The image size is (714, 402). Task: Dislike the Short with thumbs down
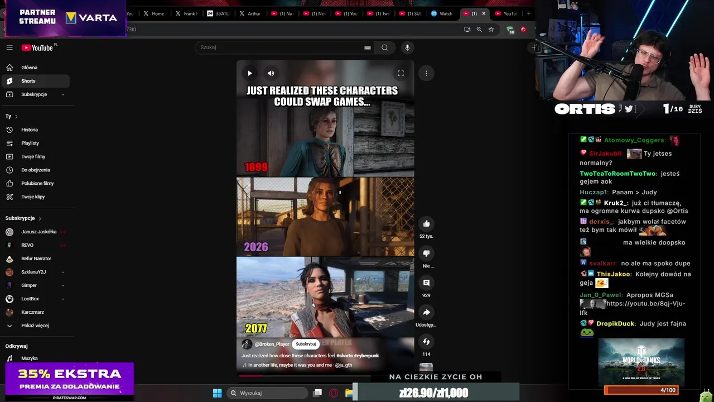point(426,253)
